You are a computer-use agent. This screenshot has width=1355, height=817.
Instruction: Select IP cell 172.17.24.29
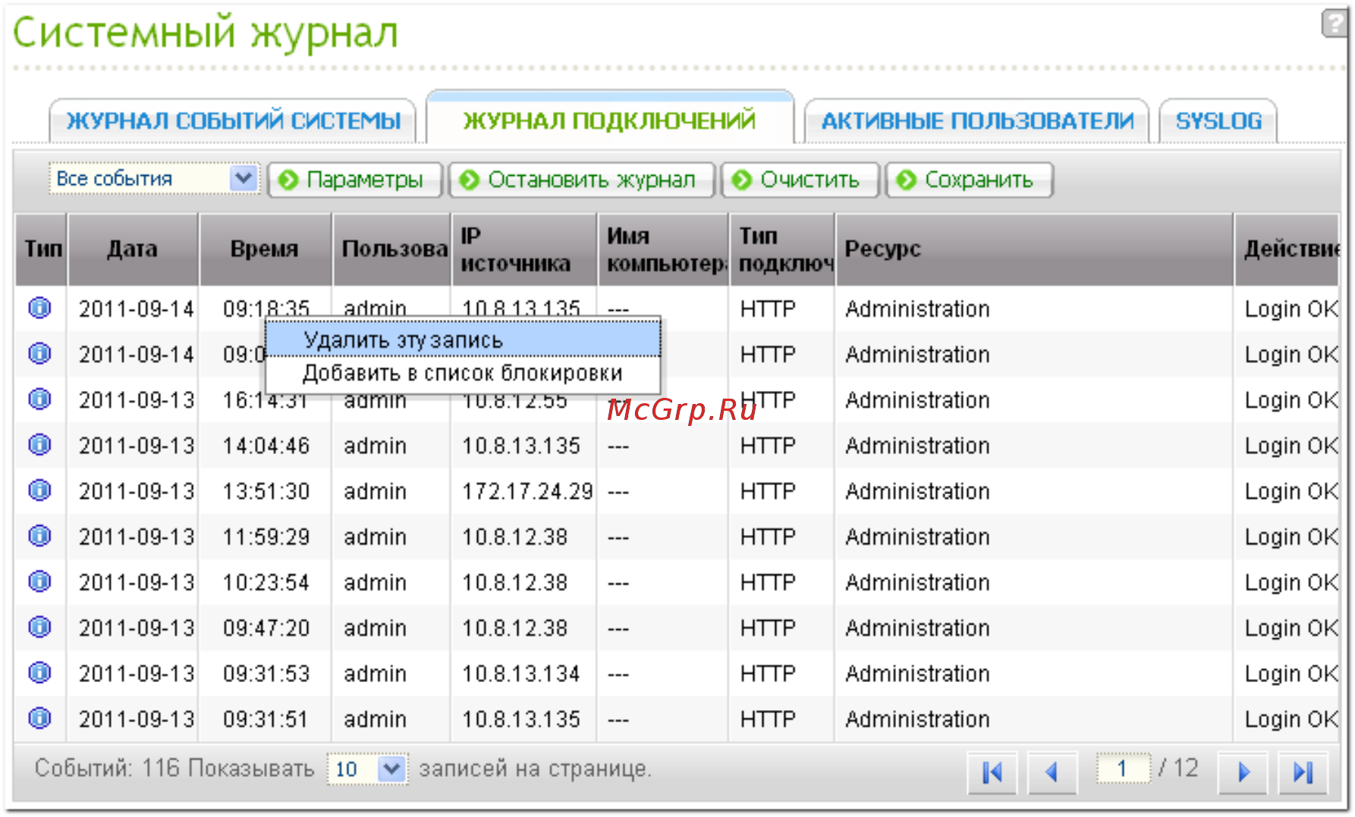527,491
